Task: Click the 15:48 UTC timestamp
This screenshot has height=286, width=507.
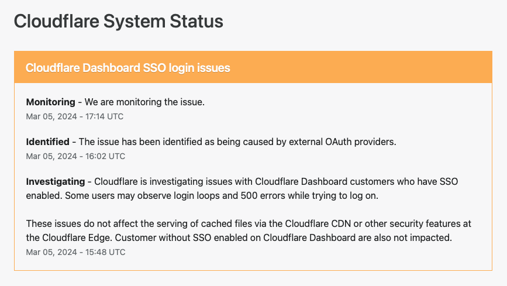Action: tap(75, 252)
